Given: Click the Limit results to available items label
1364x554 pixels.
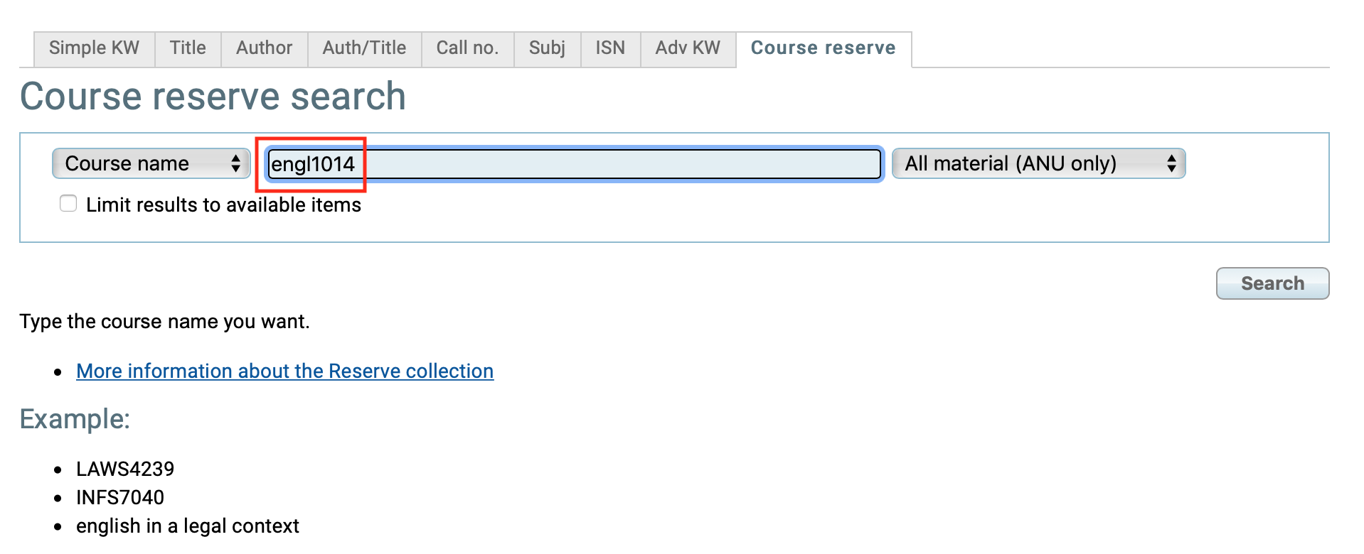Looking at the screenshot, I should click(x=224, y=205).
